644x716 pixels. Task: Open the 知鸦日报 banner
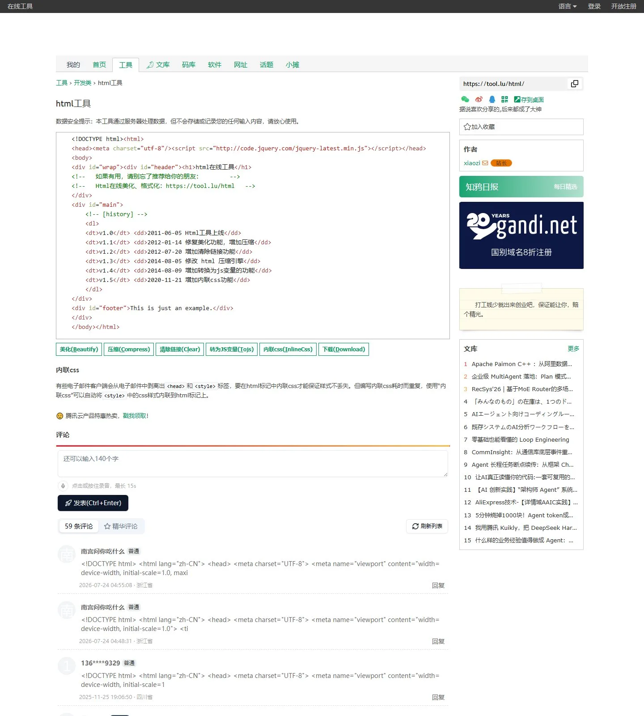(x=521, y=187)
